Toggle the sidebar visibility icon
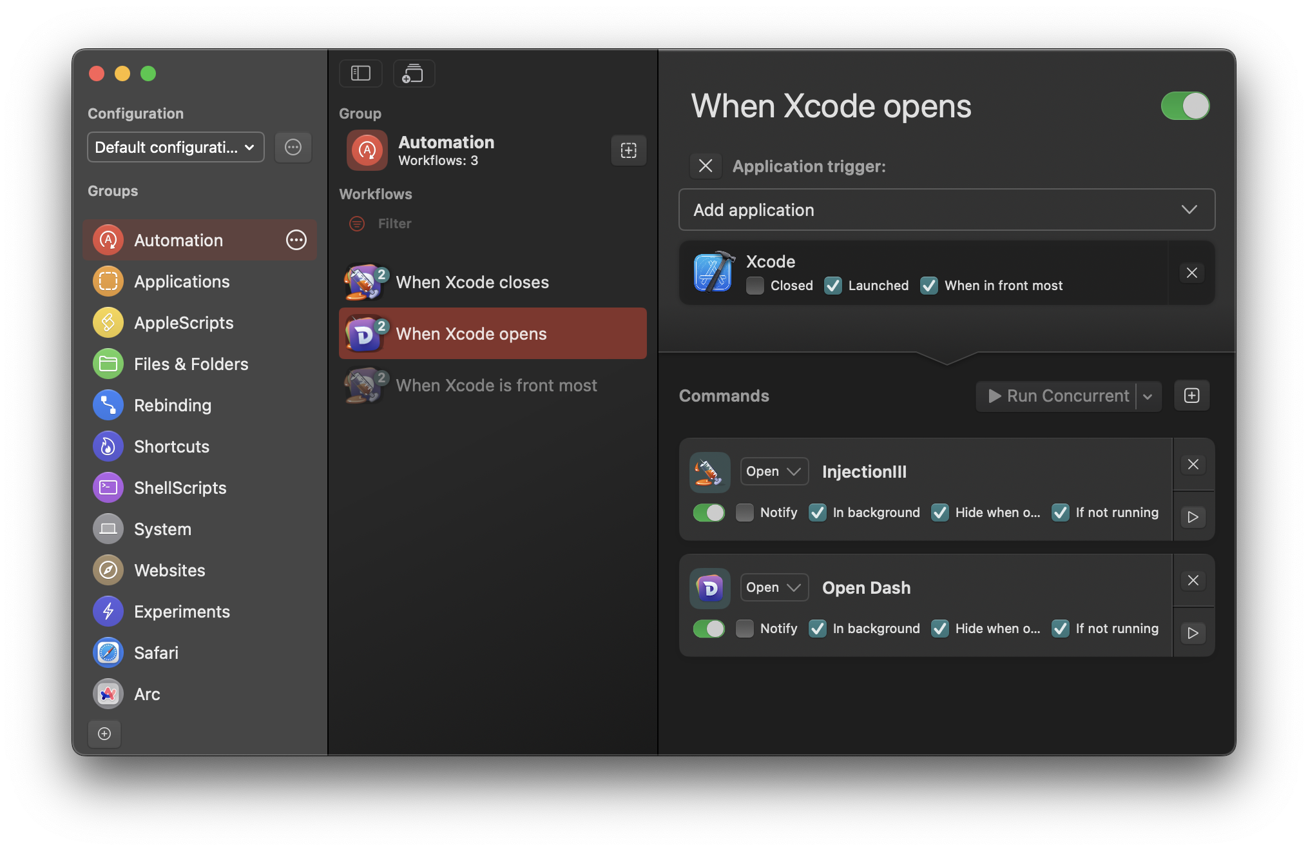The width and height of the screenshot is (1308, 851). pyautogui.click(x=361, y=73)
